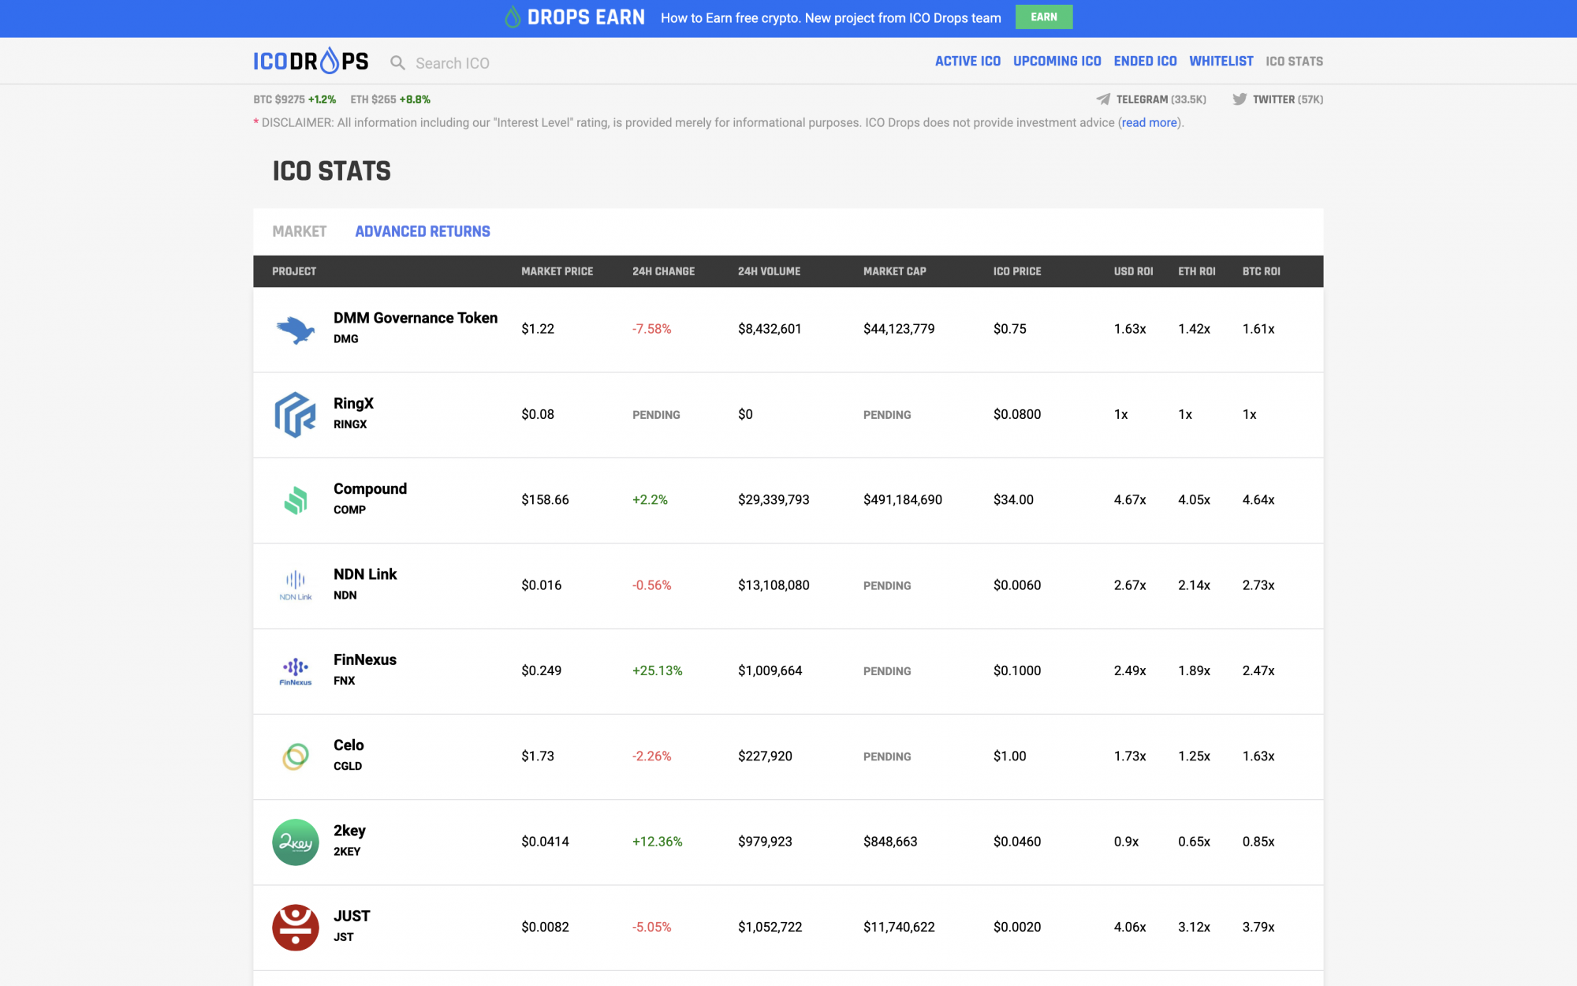Go to ACTIVE ICO page
The height and width of the screenshot is (986, 1577).
tap(967, 61)
